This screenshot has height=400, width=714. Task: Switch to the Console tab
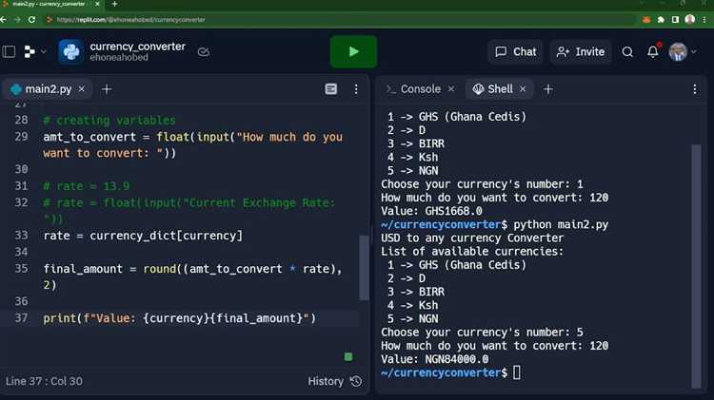[x=413, y=89]
